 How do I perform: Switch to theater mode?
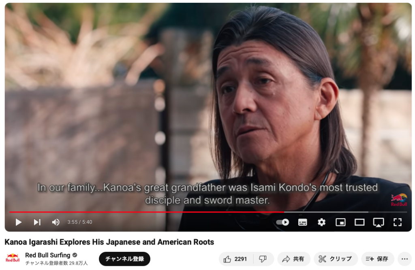click(359, 222)
